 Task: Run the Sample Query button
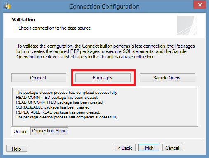(167, 78)
